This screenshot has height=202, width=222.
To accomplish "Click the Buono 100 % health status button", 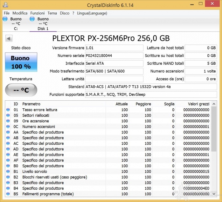I will (x=21, y=62).
